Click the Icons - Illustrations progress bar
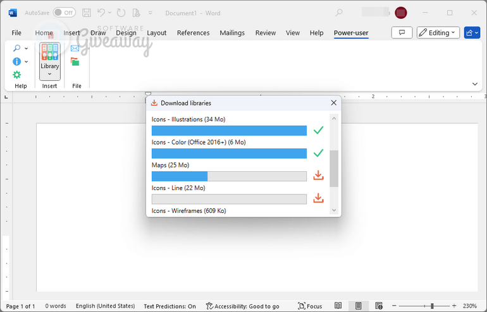The image size is (487, 312). (229, 131)
